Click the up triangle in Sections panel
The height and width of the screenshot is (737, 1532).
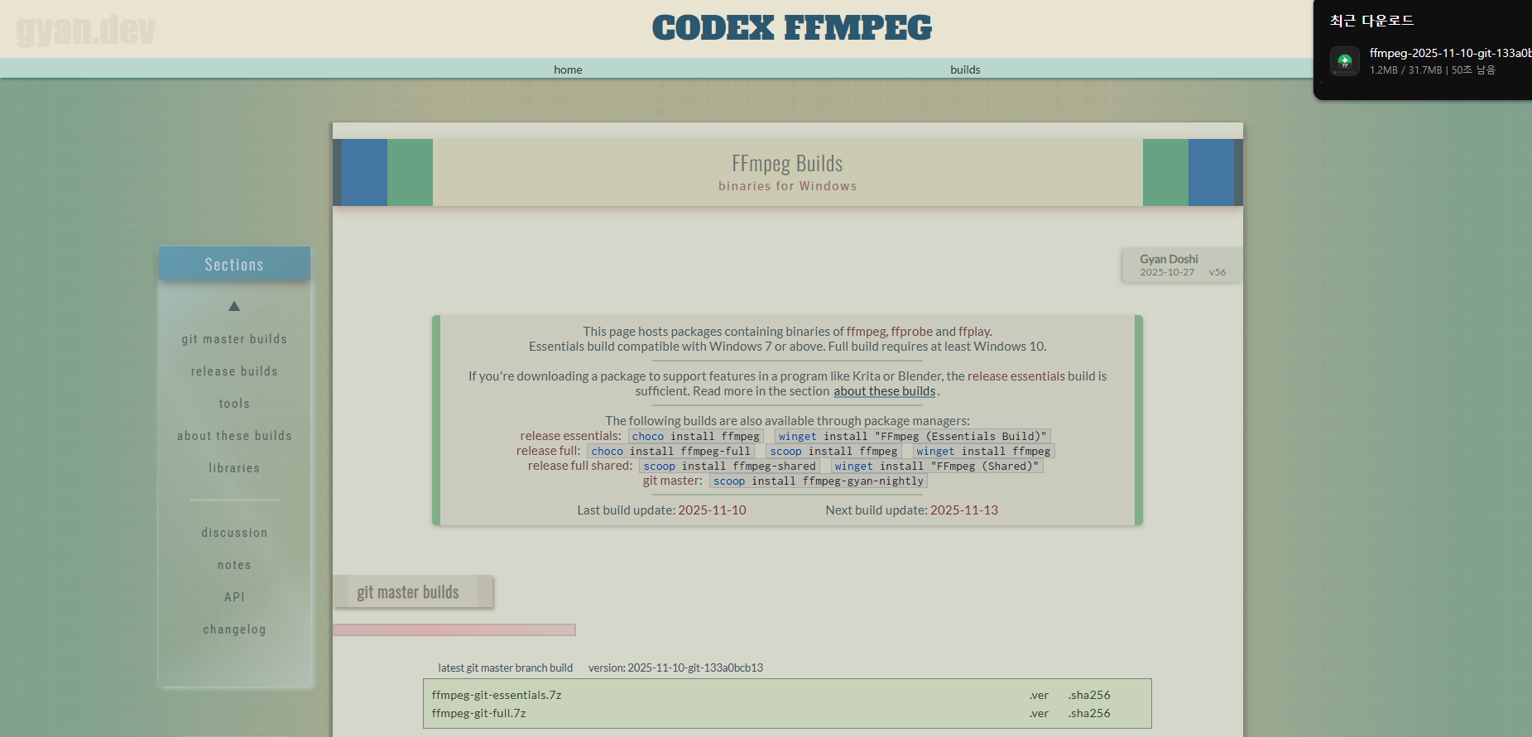[x=234, y=306]
